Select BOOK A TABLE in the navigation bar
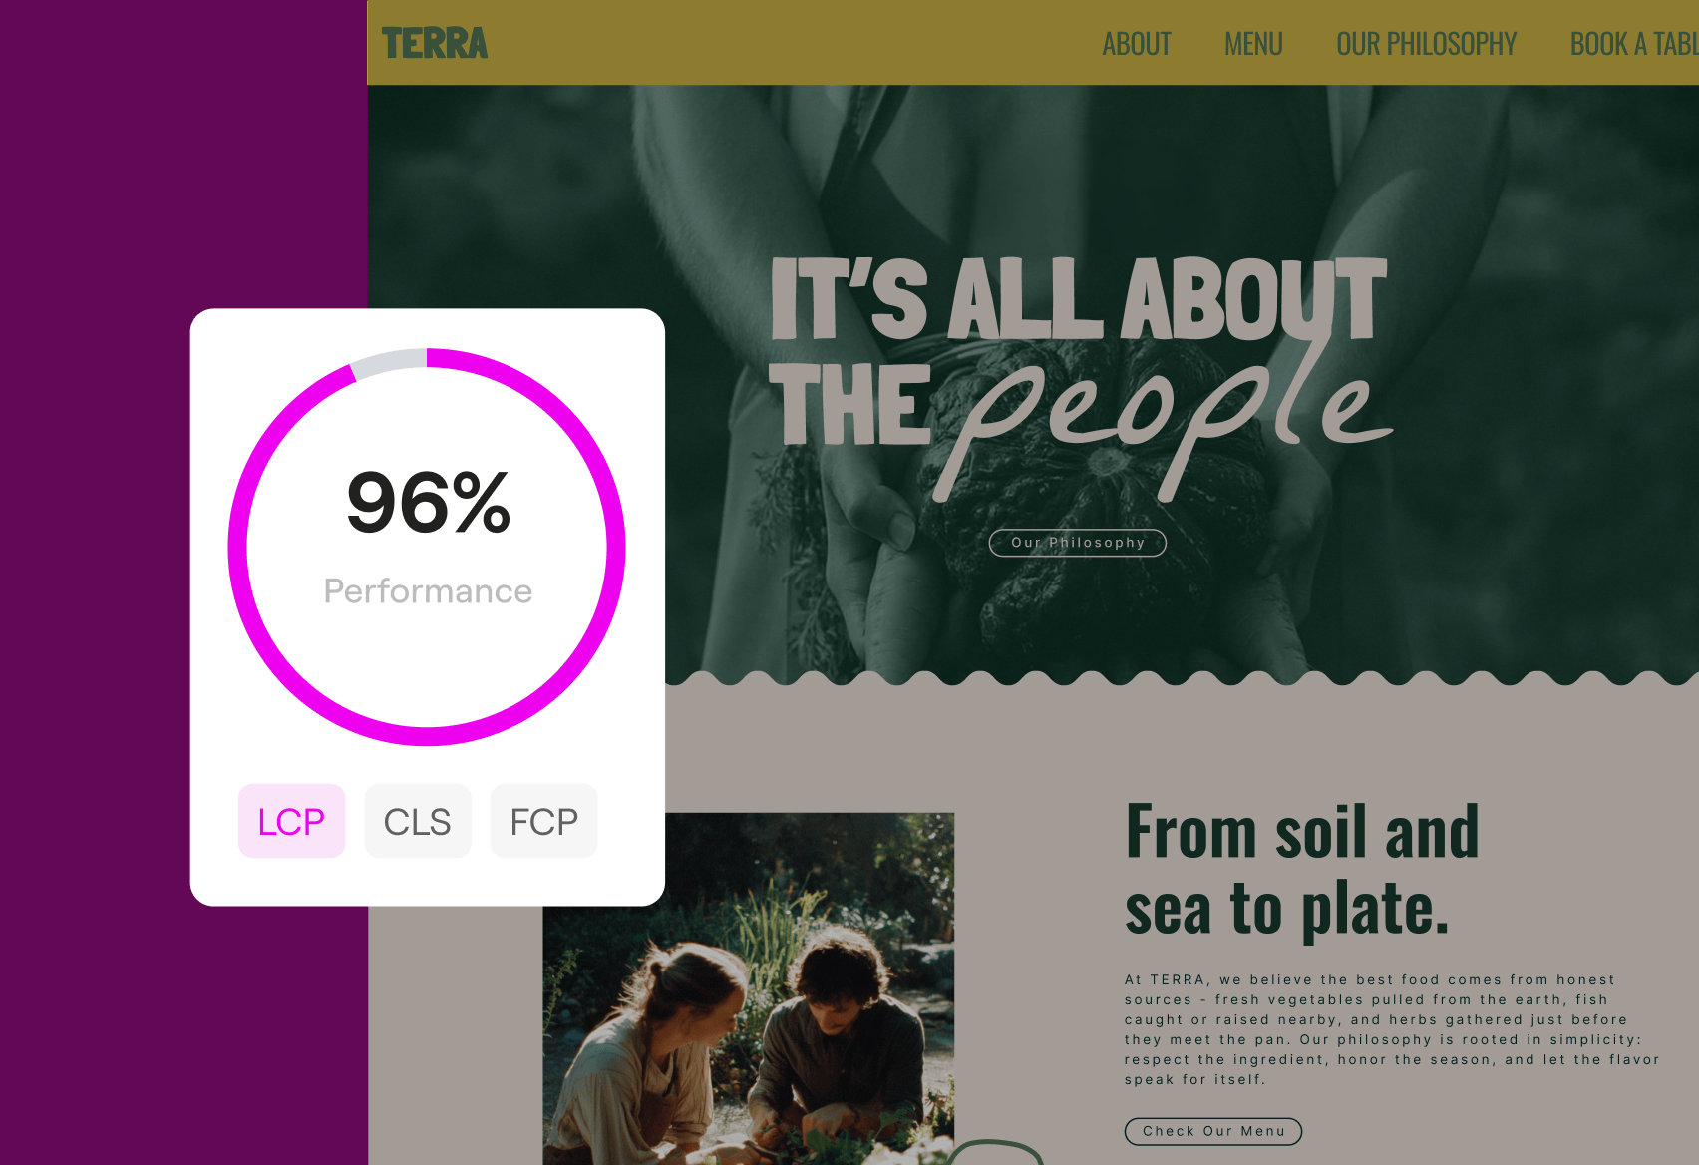1699x1165 pixels. (1633, 44)
